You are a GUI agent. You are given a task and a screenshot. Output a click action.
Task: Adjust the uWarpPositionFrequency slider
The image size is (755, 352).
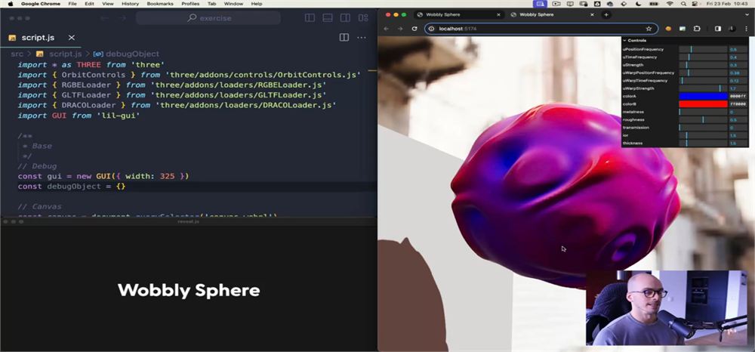(703, 73)
